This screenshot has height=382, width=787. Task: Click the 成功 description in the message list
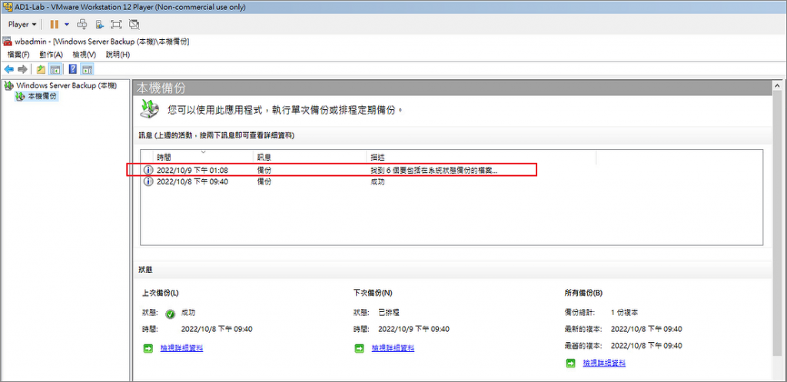tap(377, 181)
